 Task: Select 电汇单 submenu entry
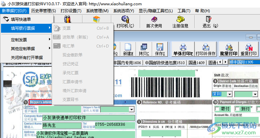[83, 46]
